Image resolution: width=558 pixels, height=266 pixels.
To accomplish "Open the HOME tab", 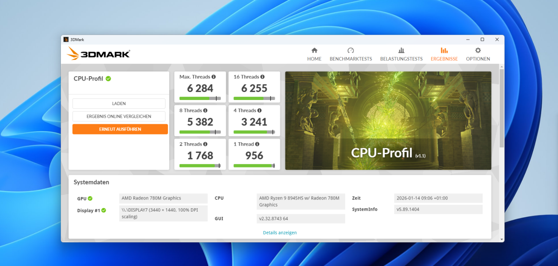I will click(x=314, y=54).
